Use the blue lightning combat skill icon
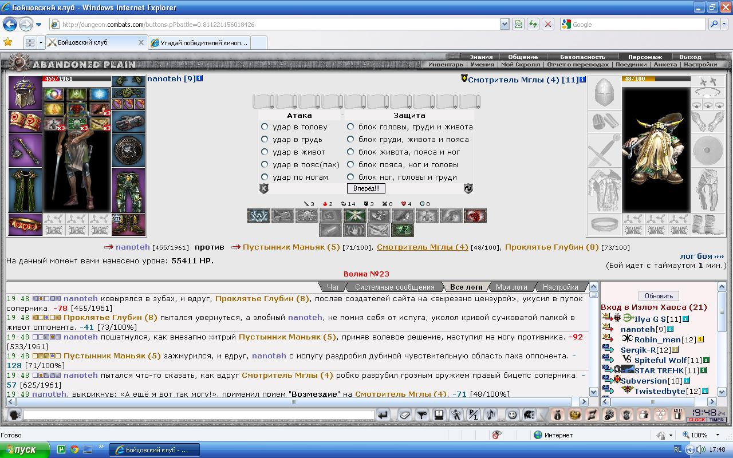The width and height of the screenshot is (733, 458). (259, 215)
